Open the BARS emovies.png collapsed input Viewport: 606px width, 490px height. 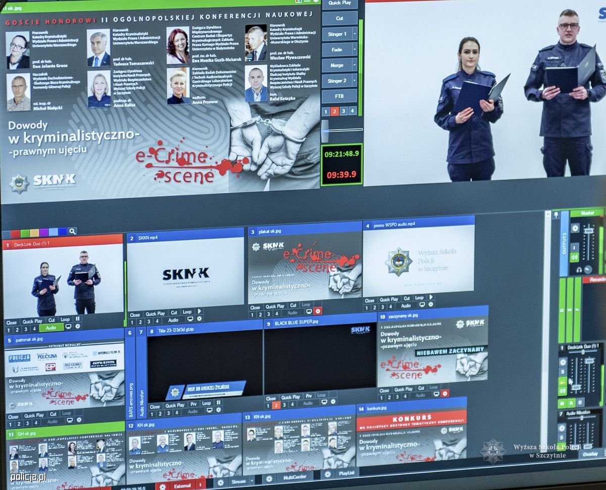click(130, 373)
